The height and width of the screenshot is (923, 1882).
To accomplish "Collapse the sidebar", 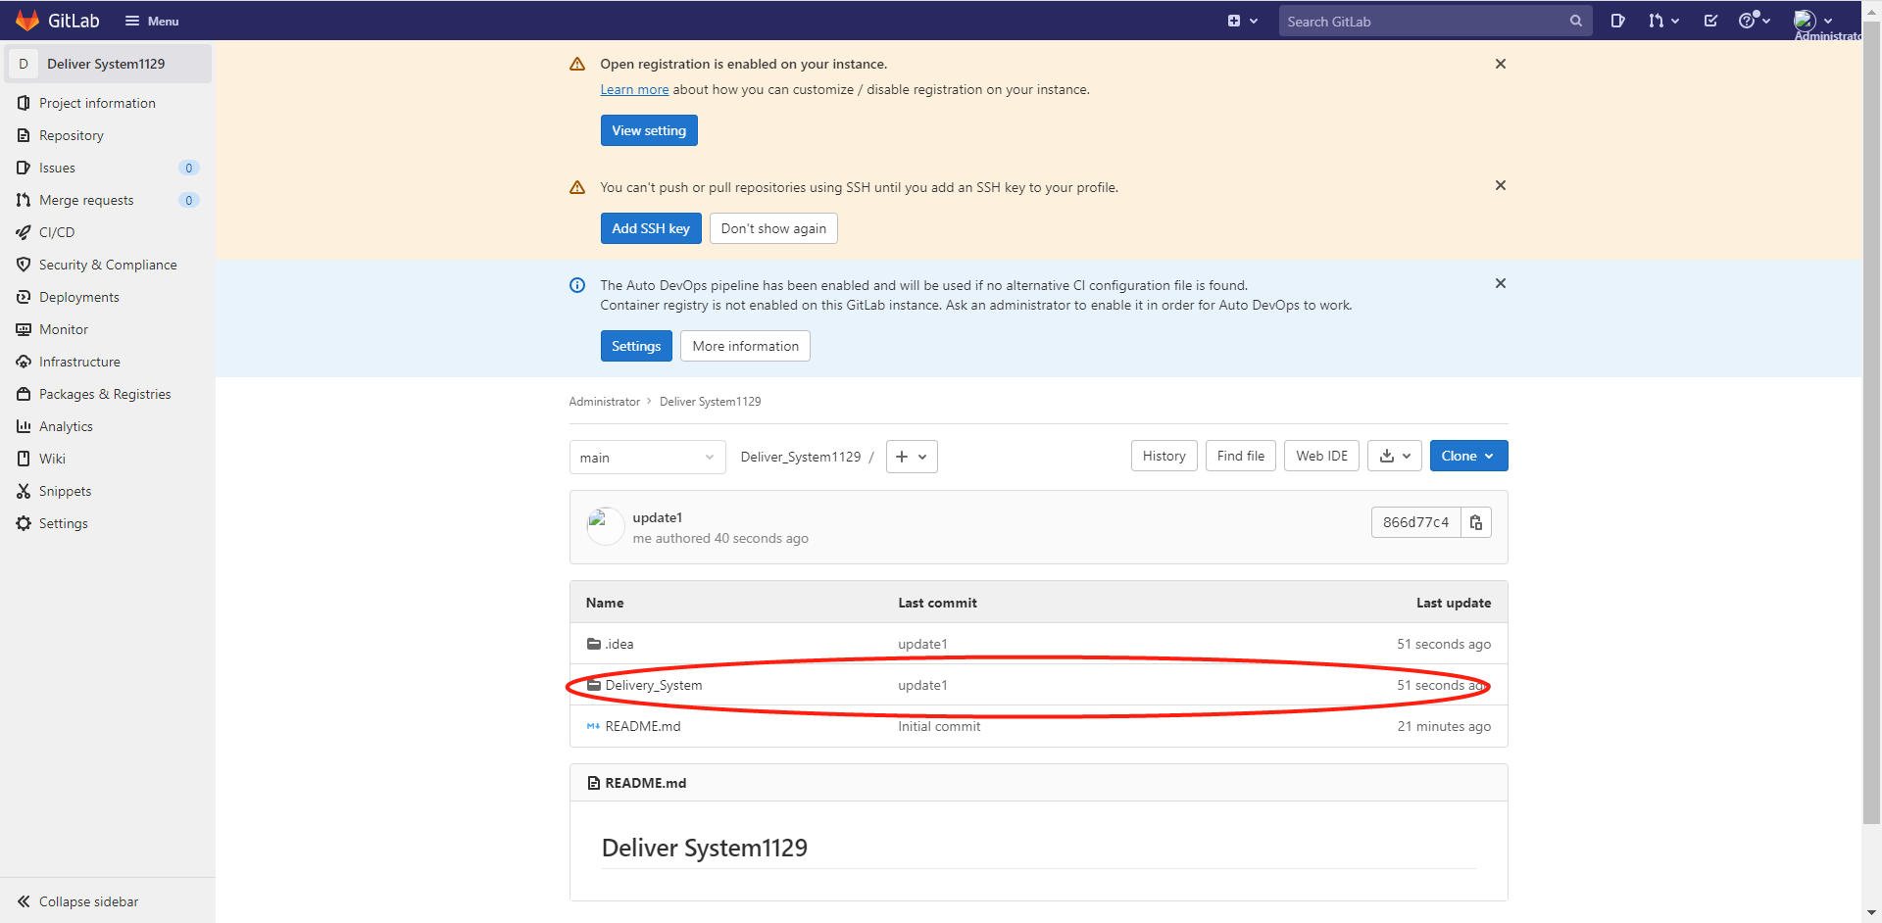I will 78,901.
